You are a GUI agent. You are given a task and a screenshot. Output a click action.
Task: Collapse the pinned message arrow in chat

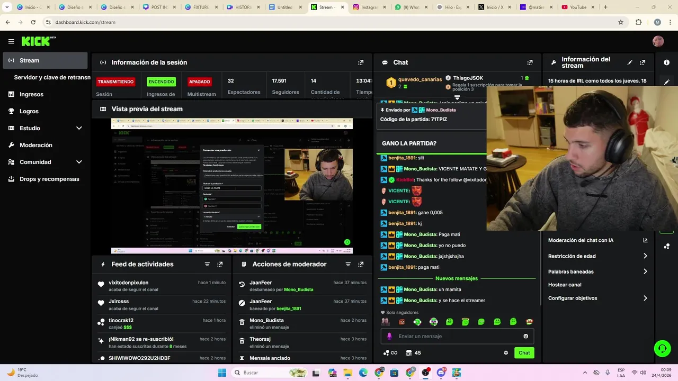[x=457, y=97]
